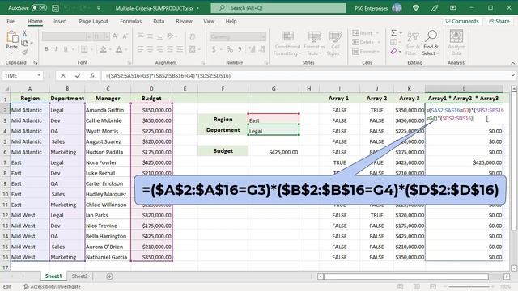Switch to the Insert tab
518x291 pixels.
point(60,21)
